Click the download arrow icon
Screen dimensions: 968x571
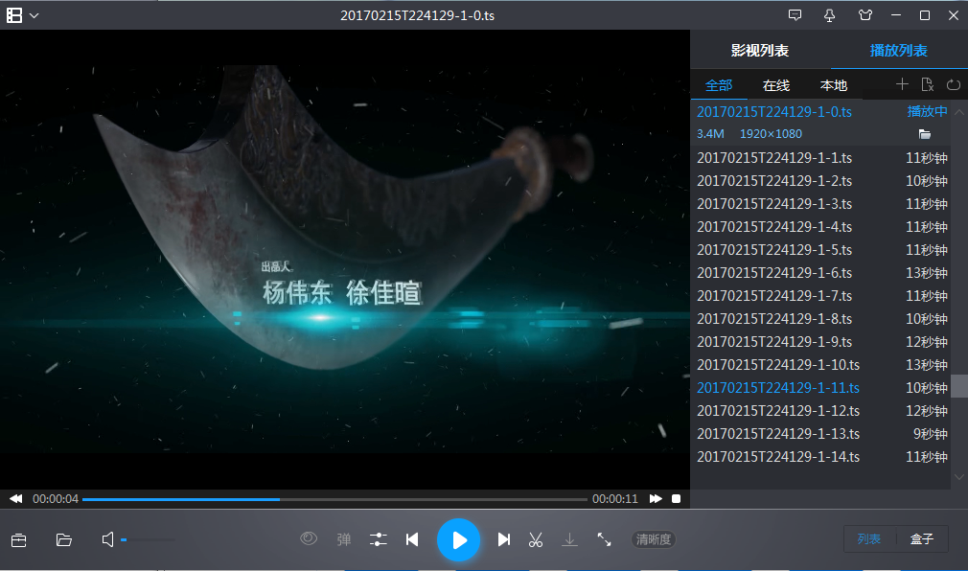(x=570, y=539)
